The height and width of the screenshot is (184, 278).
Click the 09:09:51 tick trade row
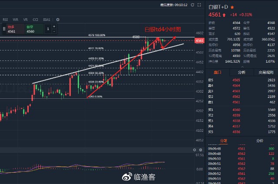241,164
